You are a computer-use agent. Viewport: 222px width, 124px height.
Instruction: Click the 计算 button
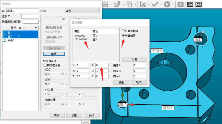pyautogui.click(x=134, y=59)
